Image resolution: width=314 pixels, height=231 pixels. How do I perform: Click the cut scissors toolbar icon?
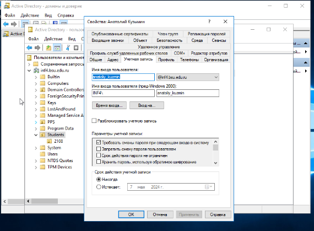68,47
